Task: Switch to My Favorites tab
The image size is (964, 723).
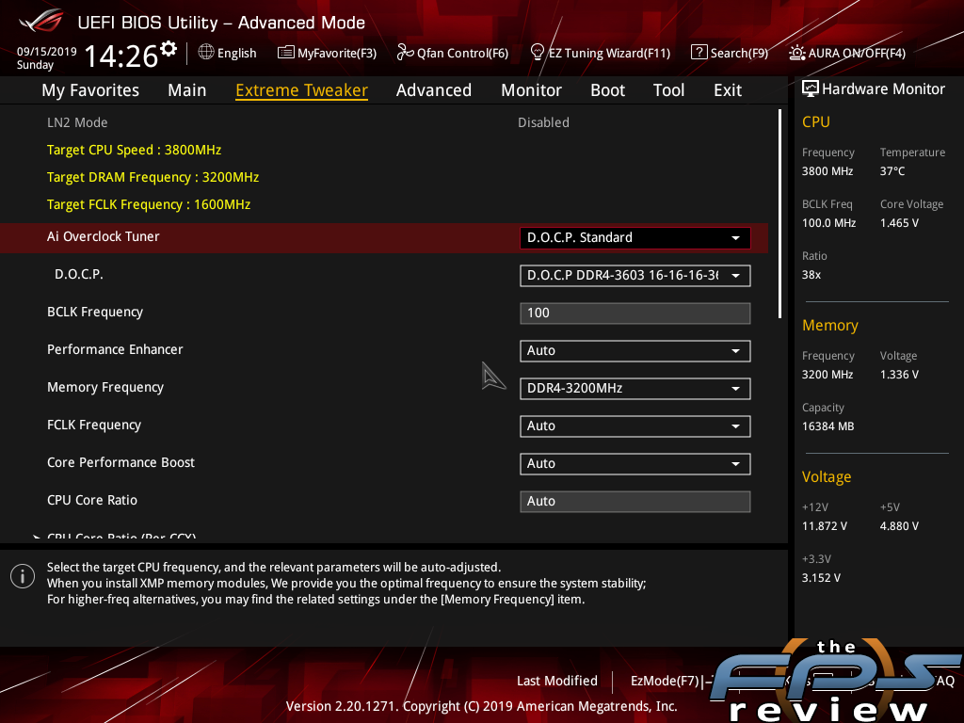Action: tap(90, 89)
